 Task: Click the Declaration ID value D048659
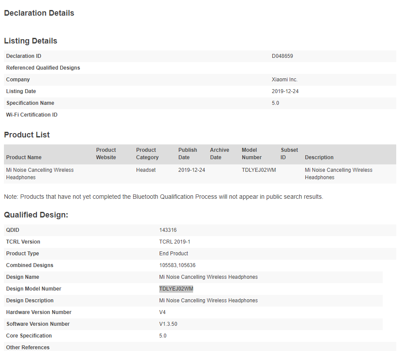click(x=282, y=56)
